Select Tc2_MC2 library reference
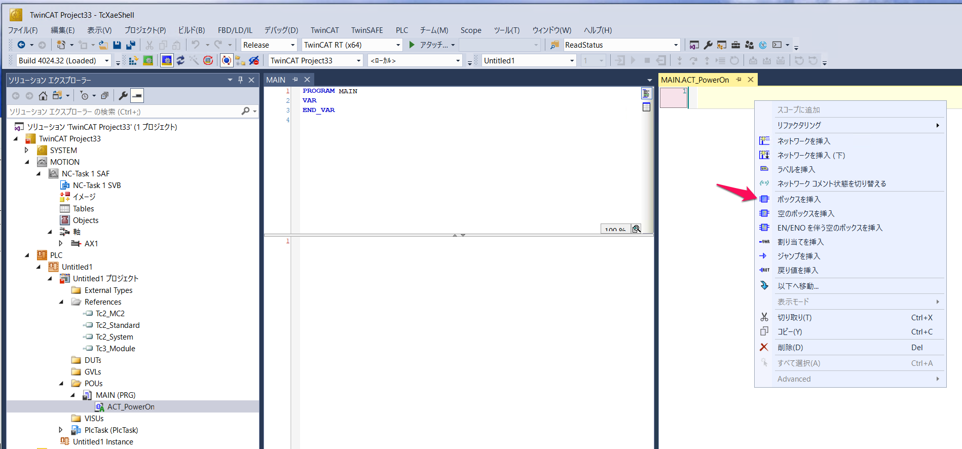Screen dimensions: 962x449 click(110, 314)
